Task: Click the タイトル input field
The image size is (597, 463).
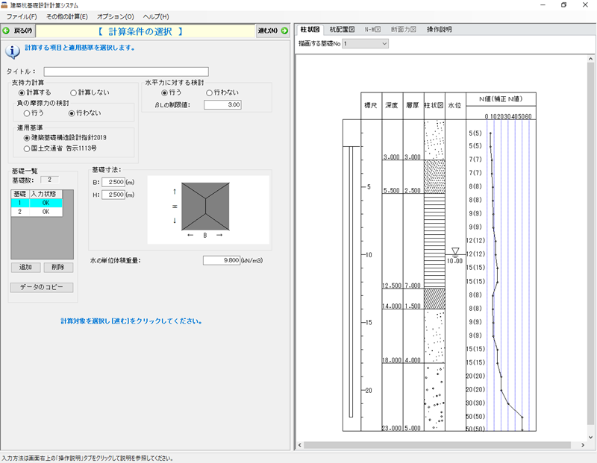Action: click(126, 72)
